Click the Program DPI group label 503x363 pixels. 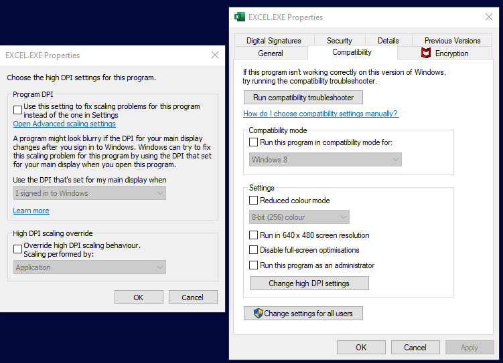pos(33,94)
